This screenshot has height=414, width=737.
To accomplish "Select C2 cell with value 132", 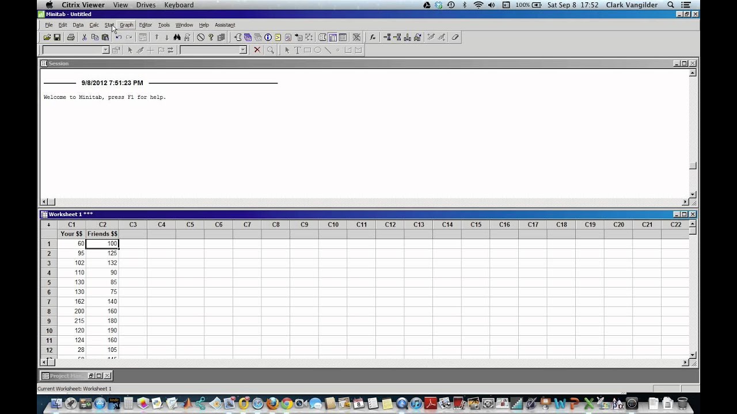I will click(x=102, y=263).
